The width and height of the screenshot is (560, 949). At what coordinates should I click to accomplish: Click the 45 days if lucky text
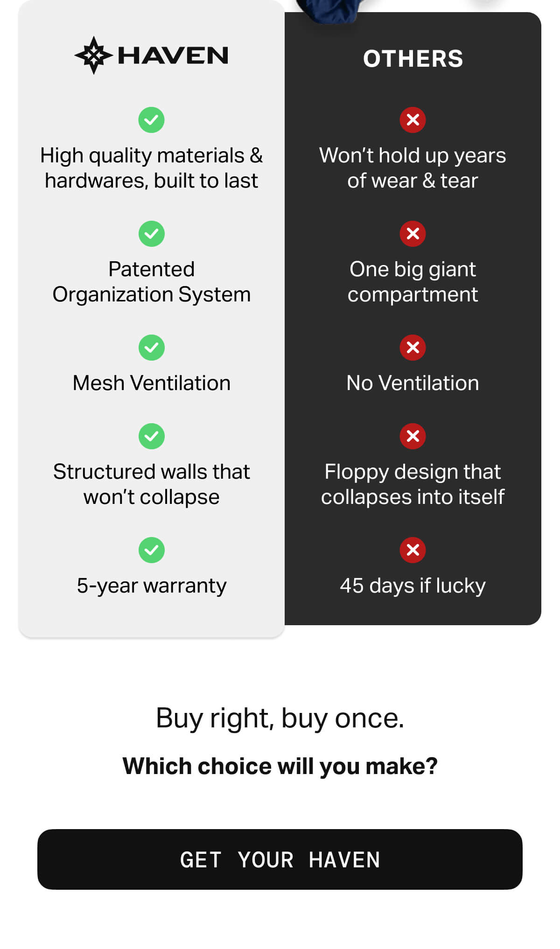point(413,586)
